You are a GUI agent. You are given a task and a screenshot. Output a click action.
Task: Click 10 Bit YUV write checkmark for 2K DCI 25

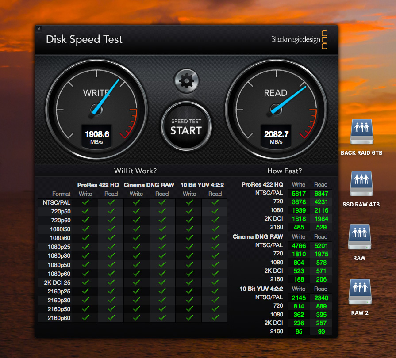pyautogui.click(x=189, y=282)
